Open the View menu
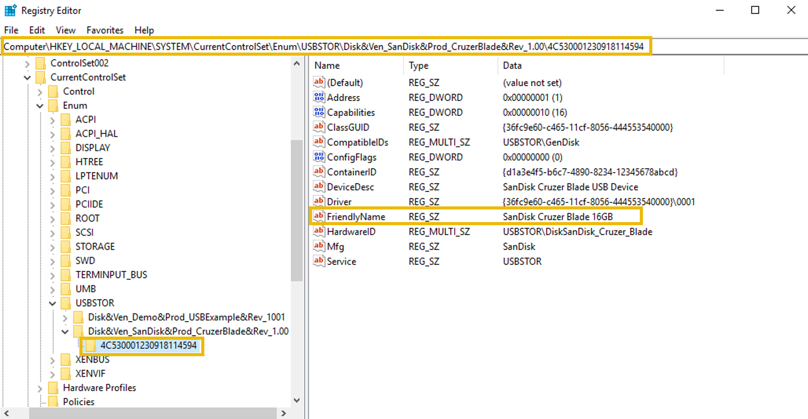Viewport: 808px width, 419px height. [x=65, y=30]
